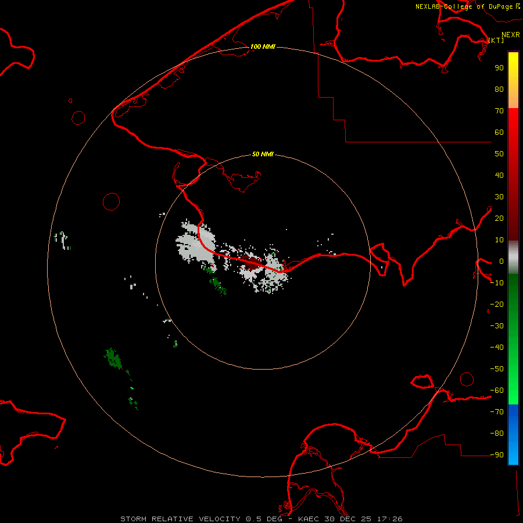Click the 0 value on the velocity scale

point(501,261)
